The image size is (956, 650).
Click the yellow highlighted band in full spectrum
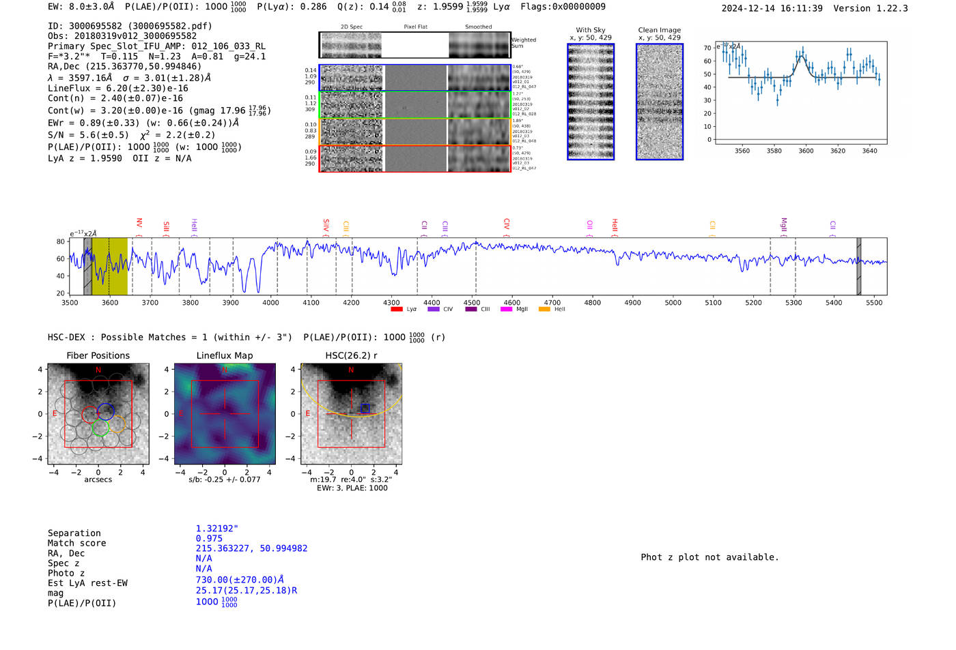coord(109,267)
